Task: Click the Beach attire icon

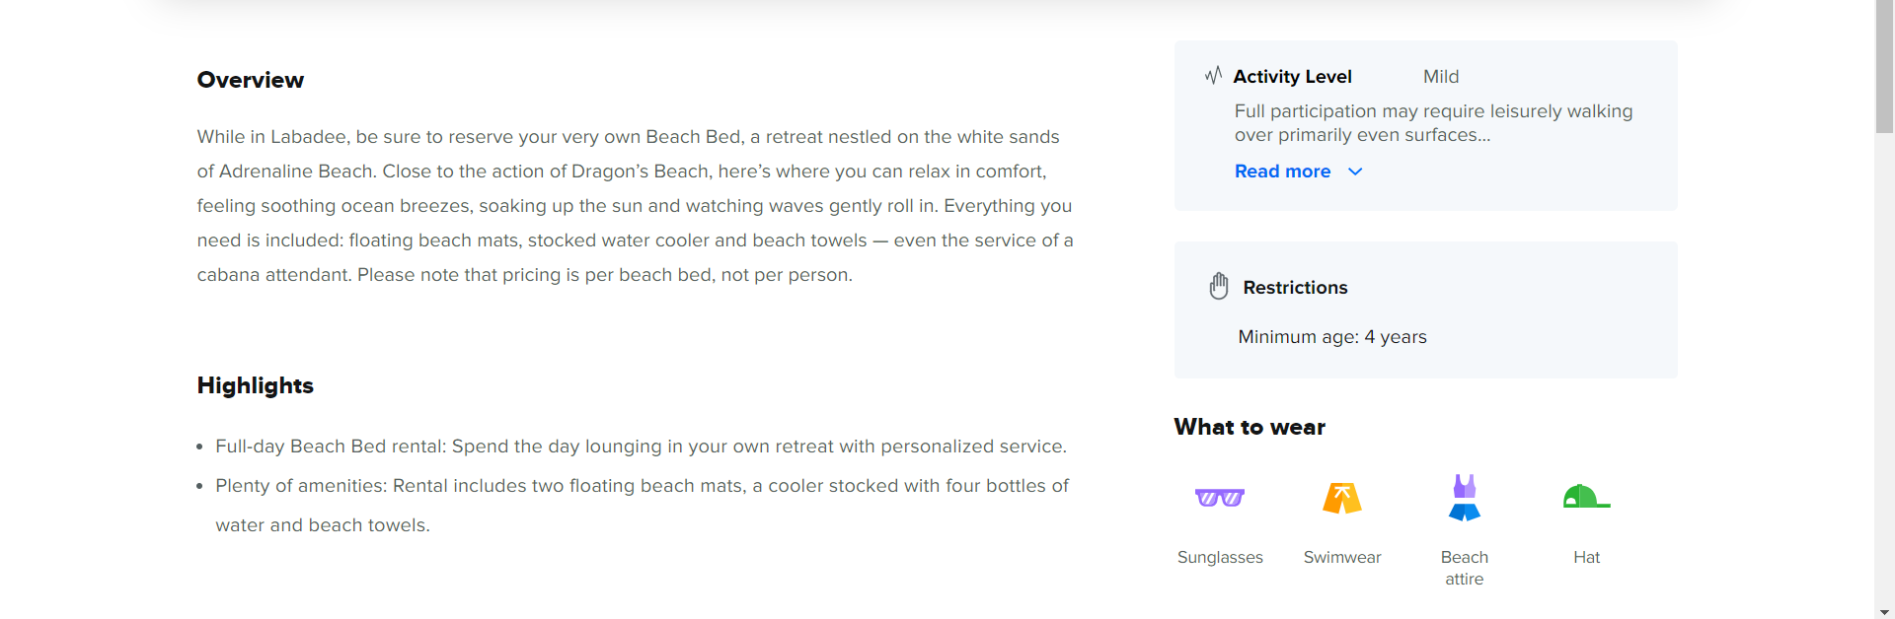Action: pyautogui.click(x=1465, y=498)
